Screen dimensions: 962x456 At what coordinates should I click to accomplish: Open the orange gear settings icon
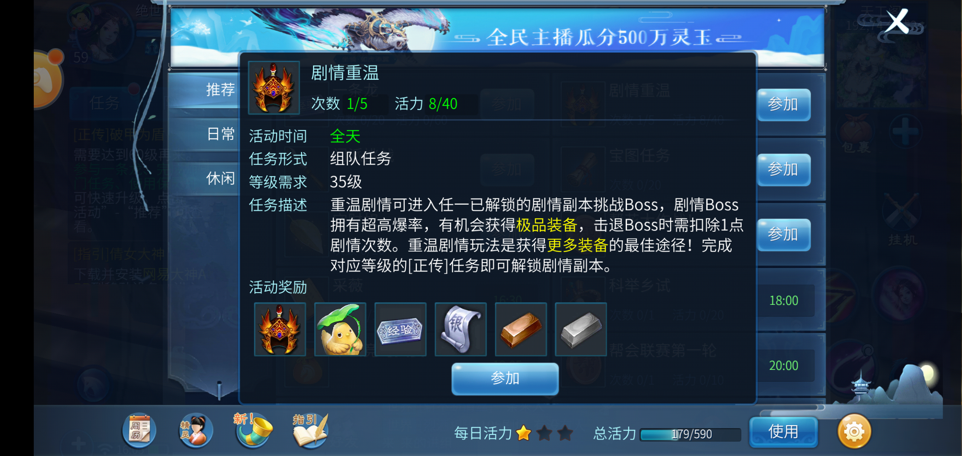point(854,432)
